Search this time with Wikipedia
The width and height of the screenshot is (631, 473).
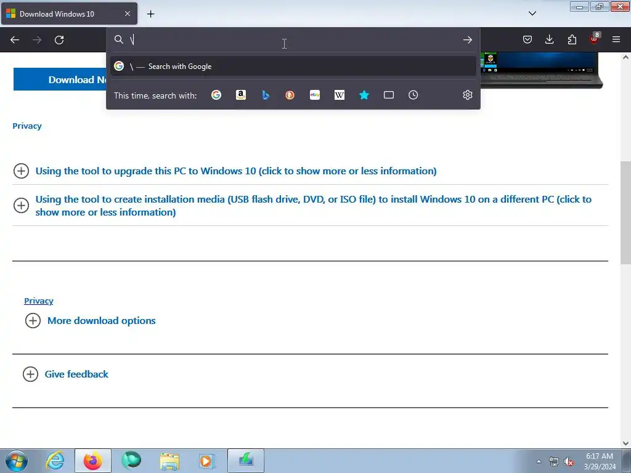point(340,95)
